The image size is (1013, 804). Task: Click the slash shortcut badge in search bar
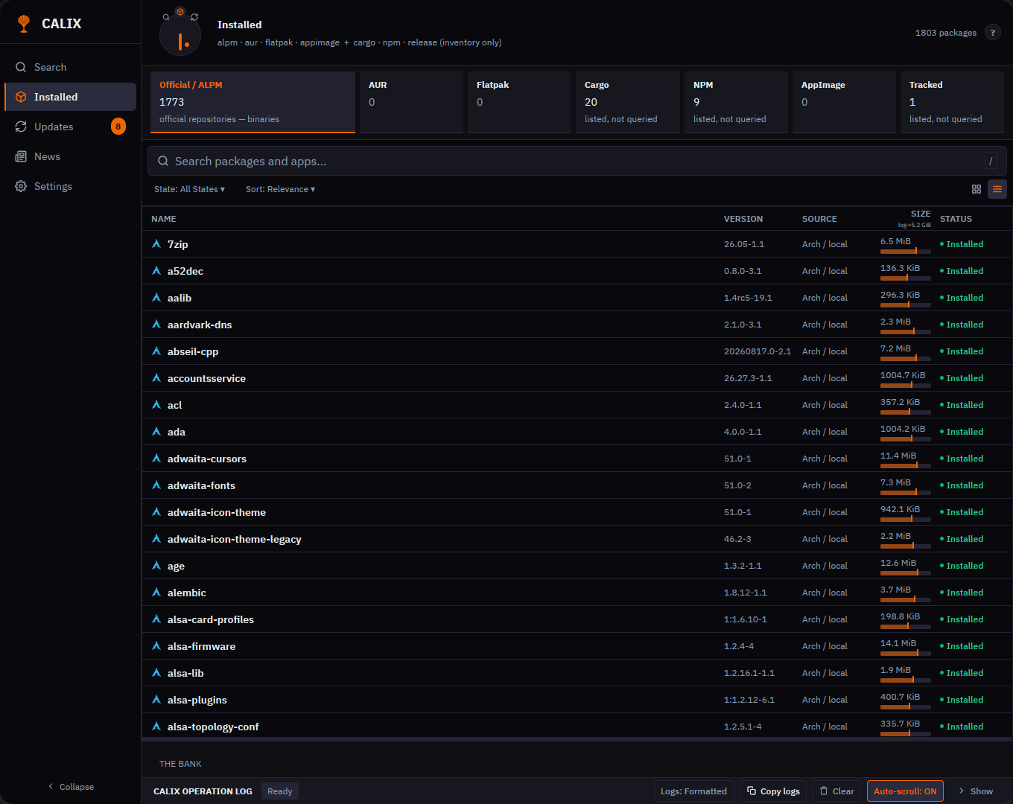(991, 161)
